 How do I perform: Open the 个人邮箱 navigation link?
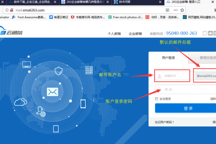pyautogui.click(x=114, y=33)
